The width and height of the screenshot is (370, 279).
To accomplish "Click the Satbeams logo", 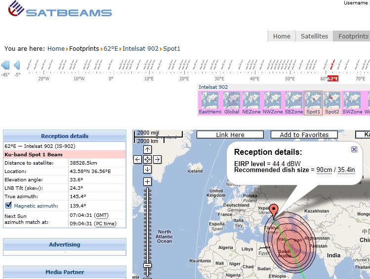I will click(x=60, y=9).
